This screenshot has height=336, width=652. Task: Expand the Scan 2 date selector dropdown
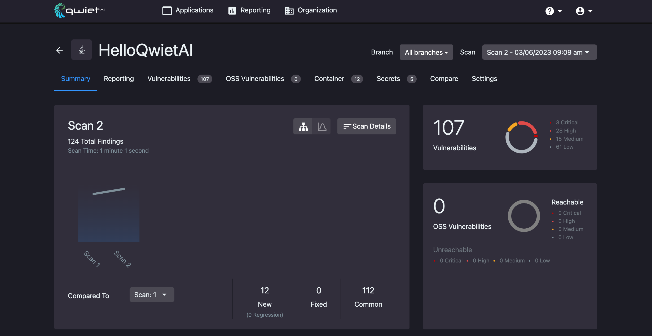(539, 52)
